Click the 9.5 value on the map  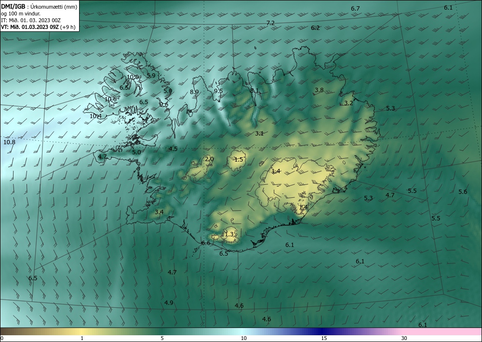[218, 91]
